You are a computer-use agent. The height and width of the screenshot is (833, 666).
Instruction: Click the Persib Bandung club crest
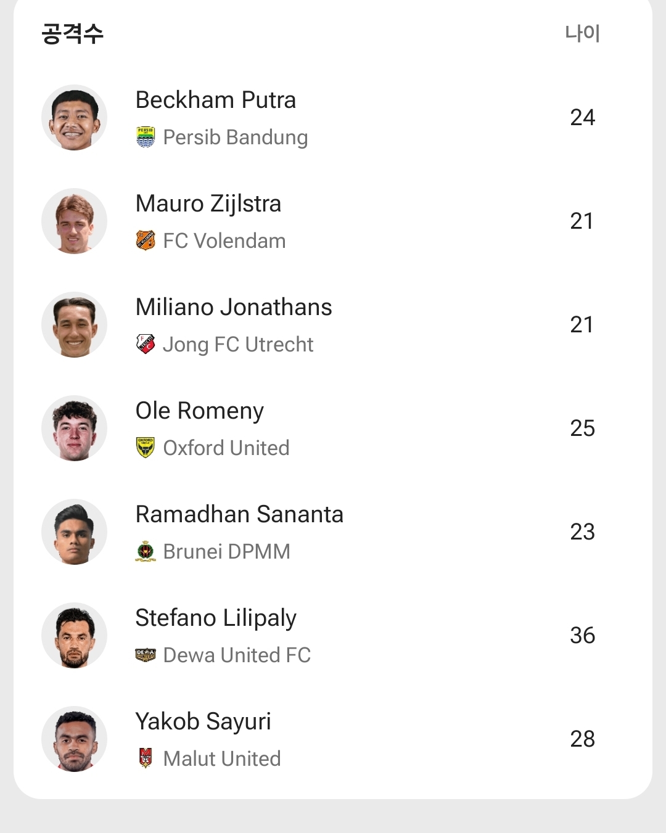point(146,137)
